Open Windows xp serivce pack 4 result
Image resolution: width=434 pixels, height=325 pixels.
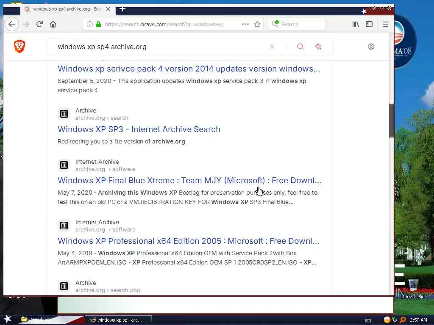189,69
